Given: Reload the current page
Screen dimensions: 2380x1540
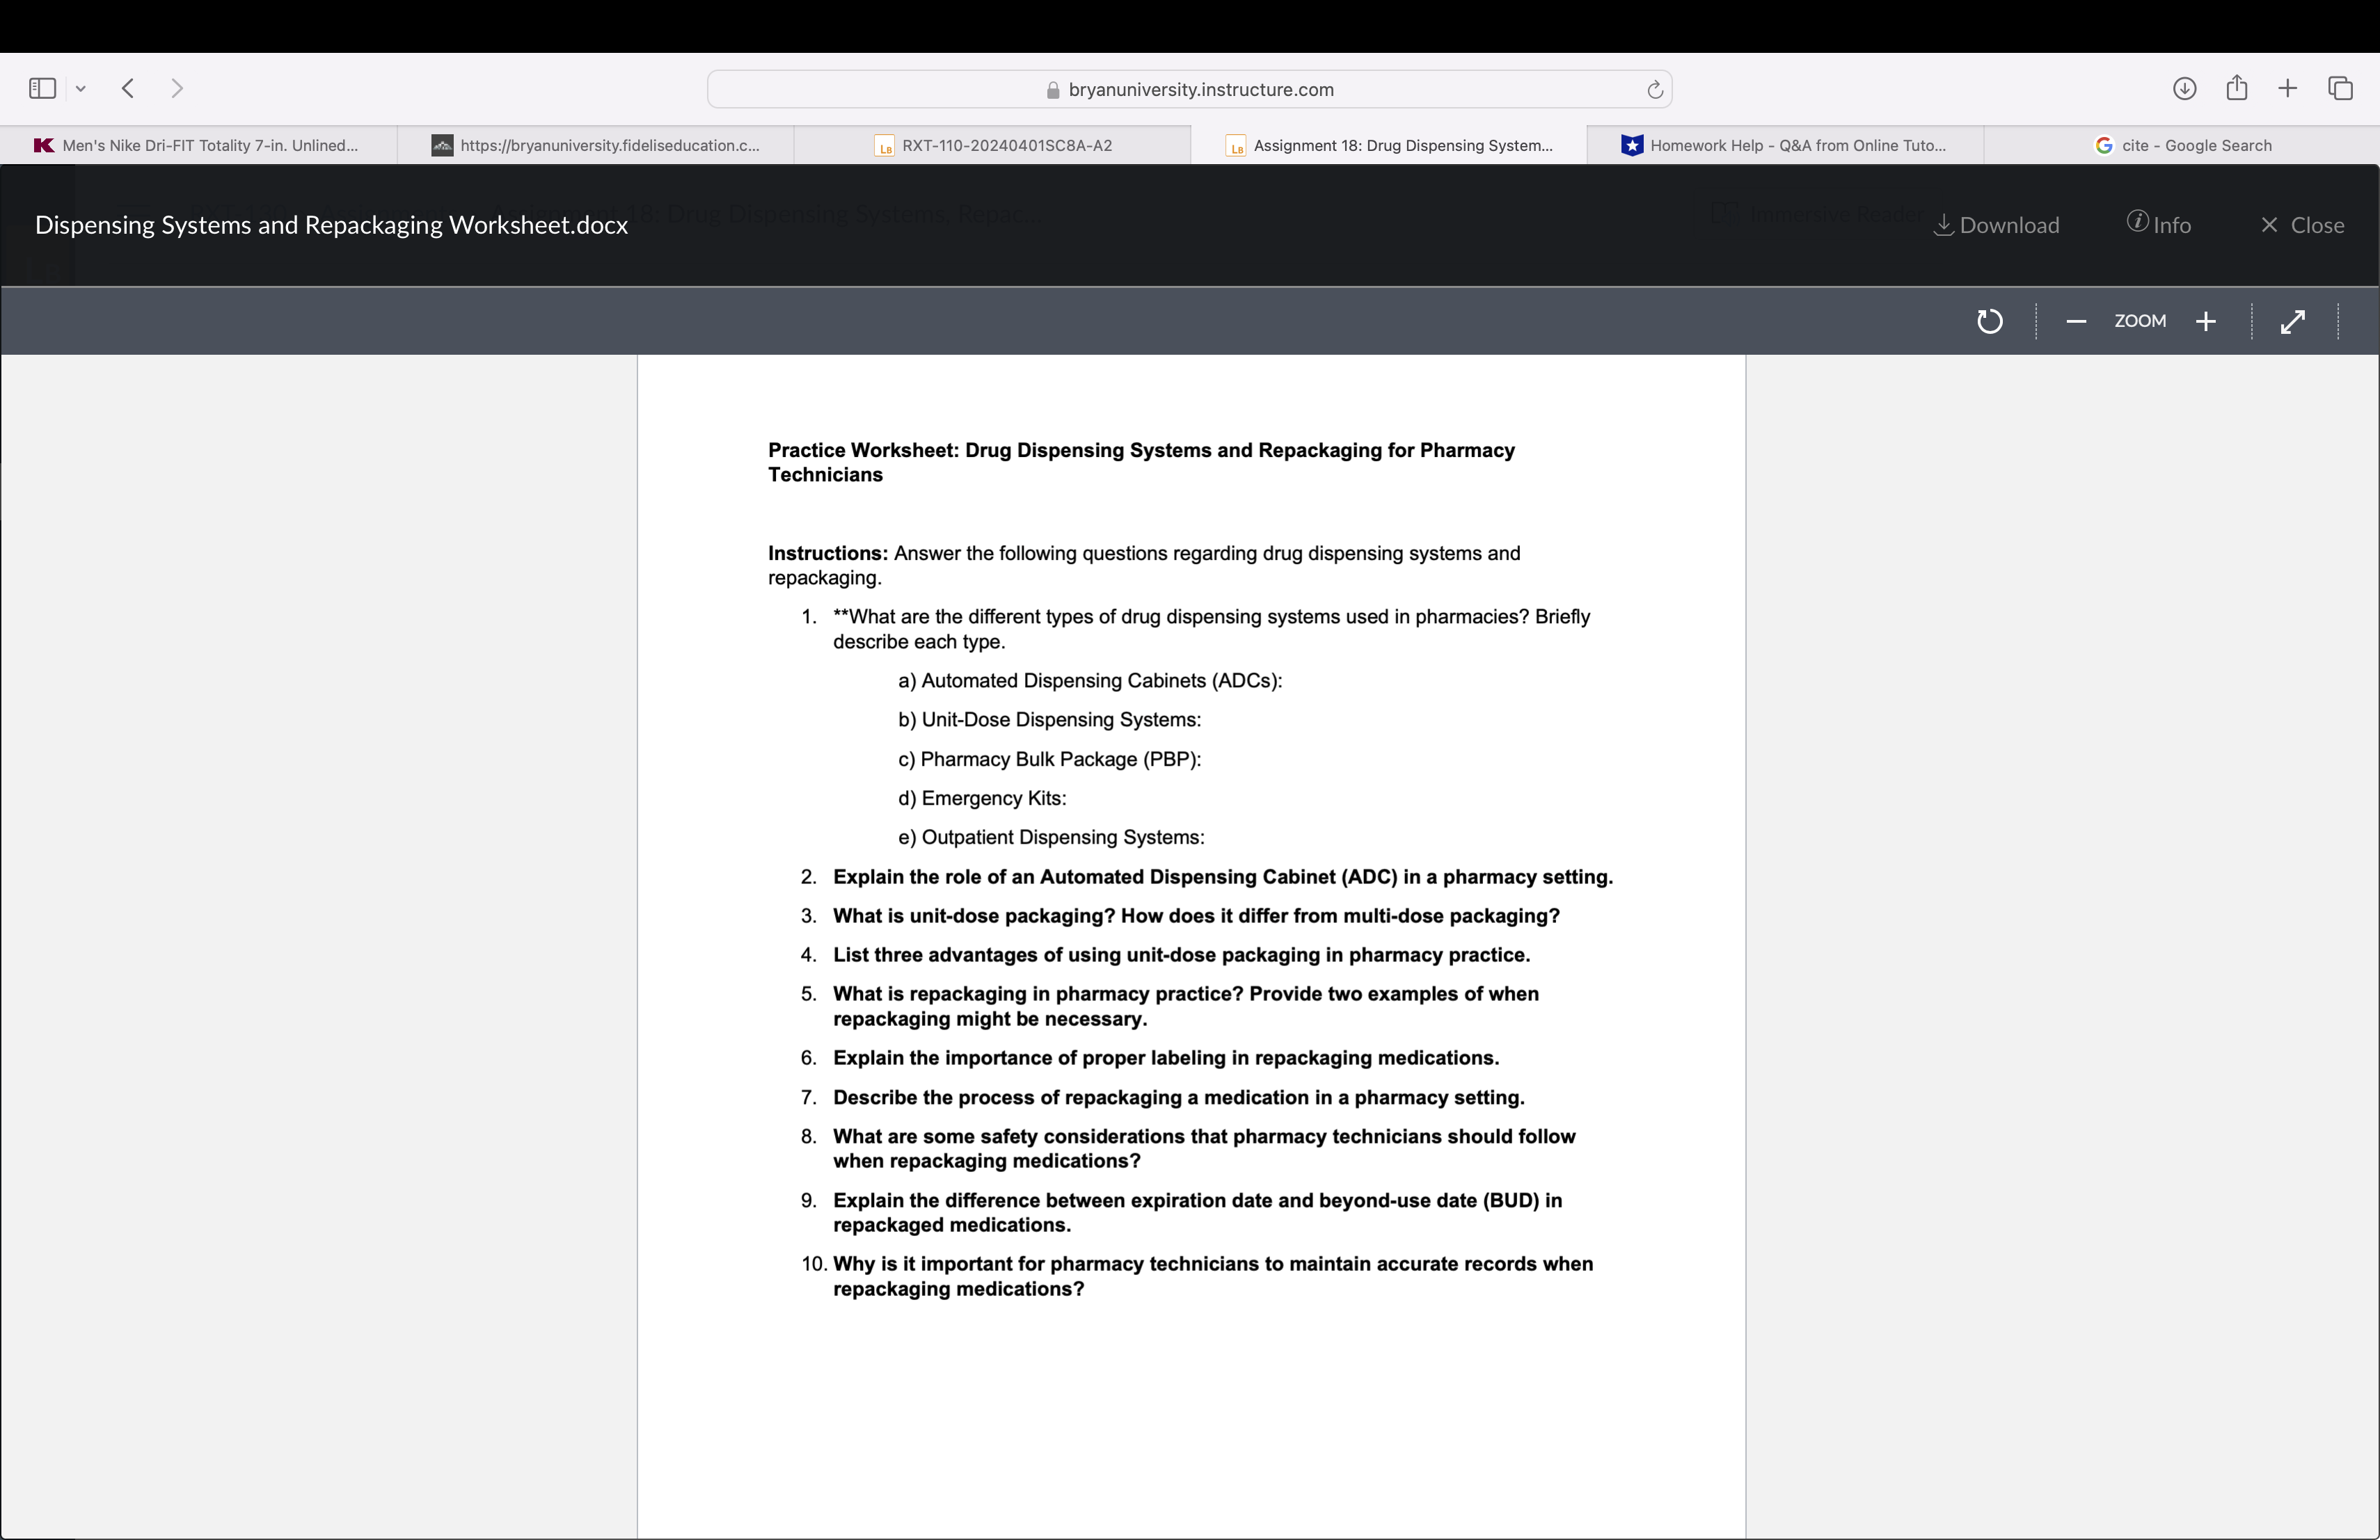Looking at the screenshot, I should 1654,89.
